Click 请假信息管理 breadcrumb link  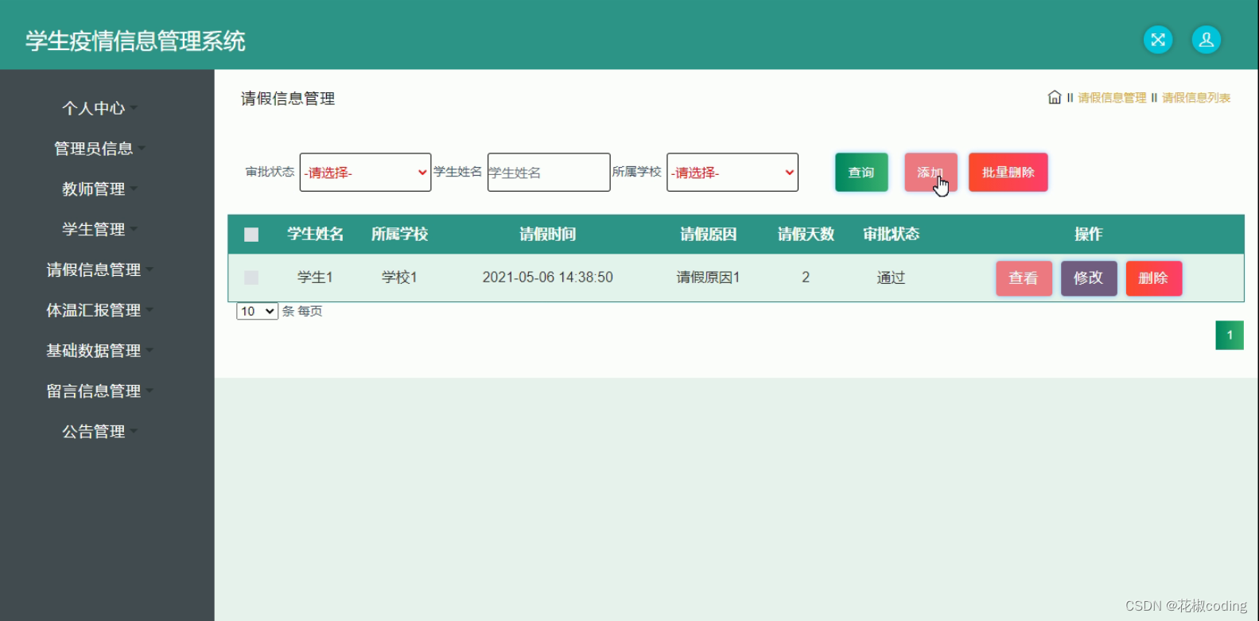click(x=1112, y=98)
